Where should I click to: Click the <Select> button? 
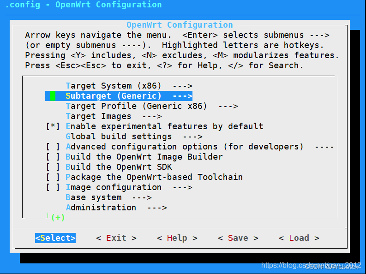[x=55, y=238]
